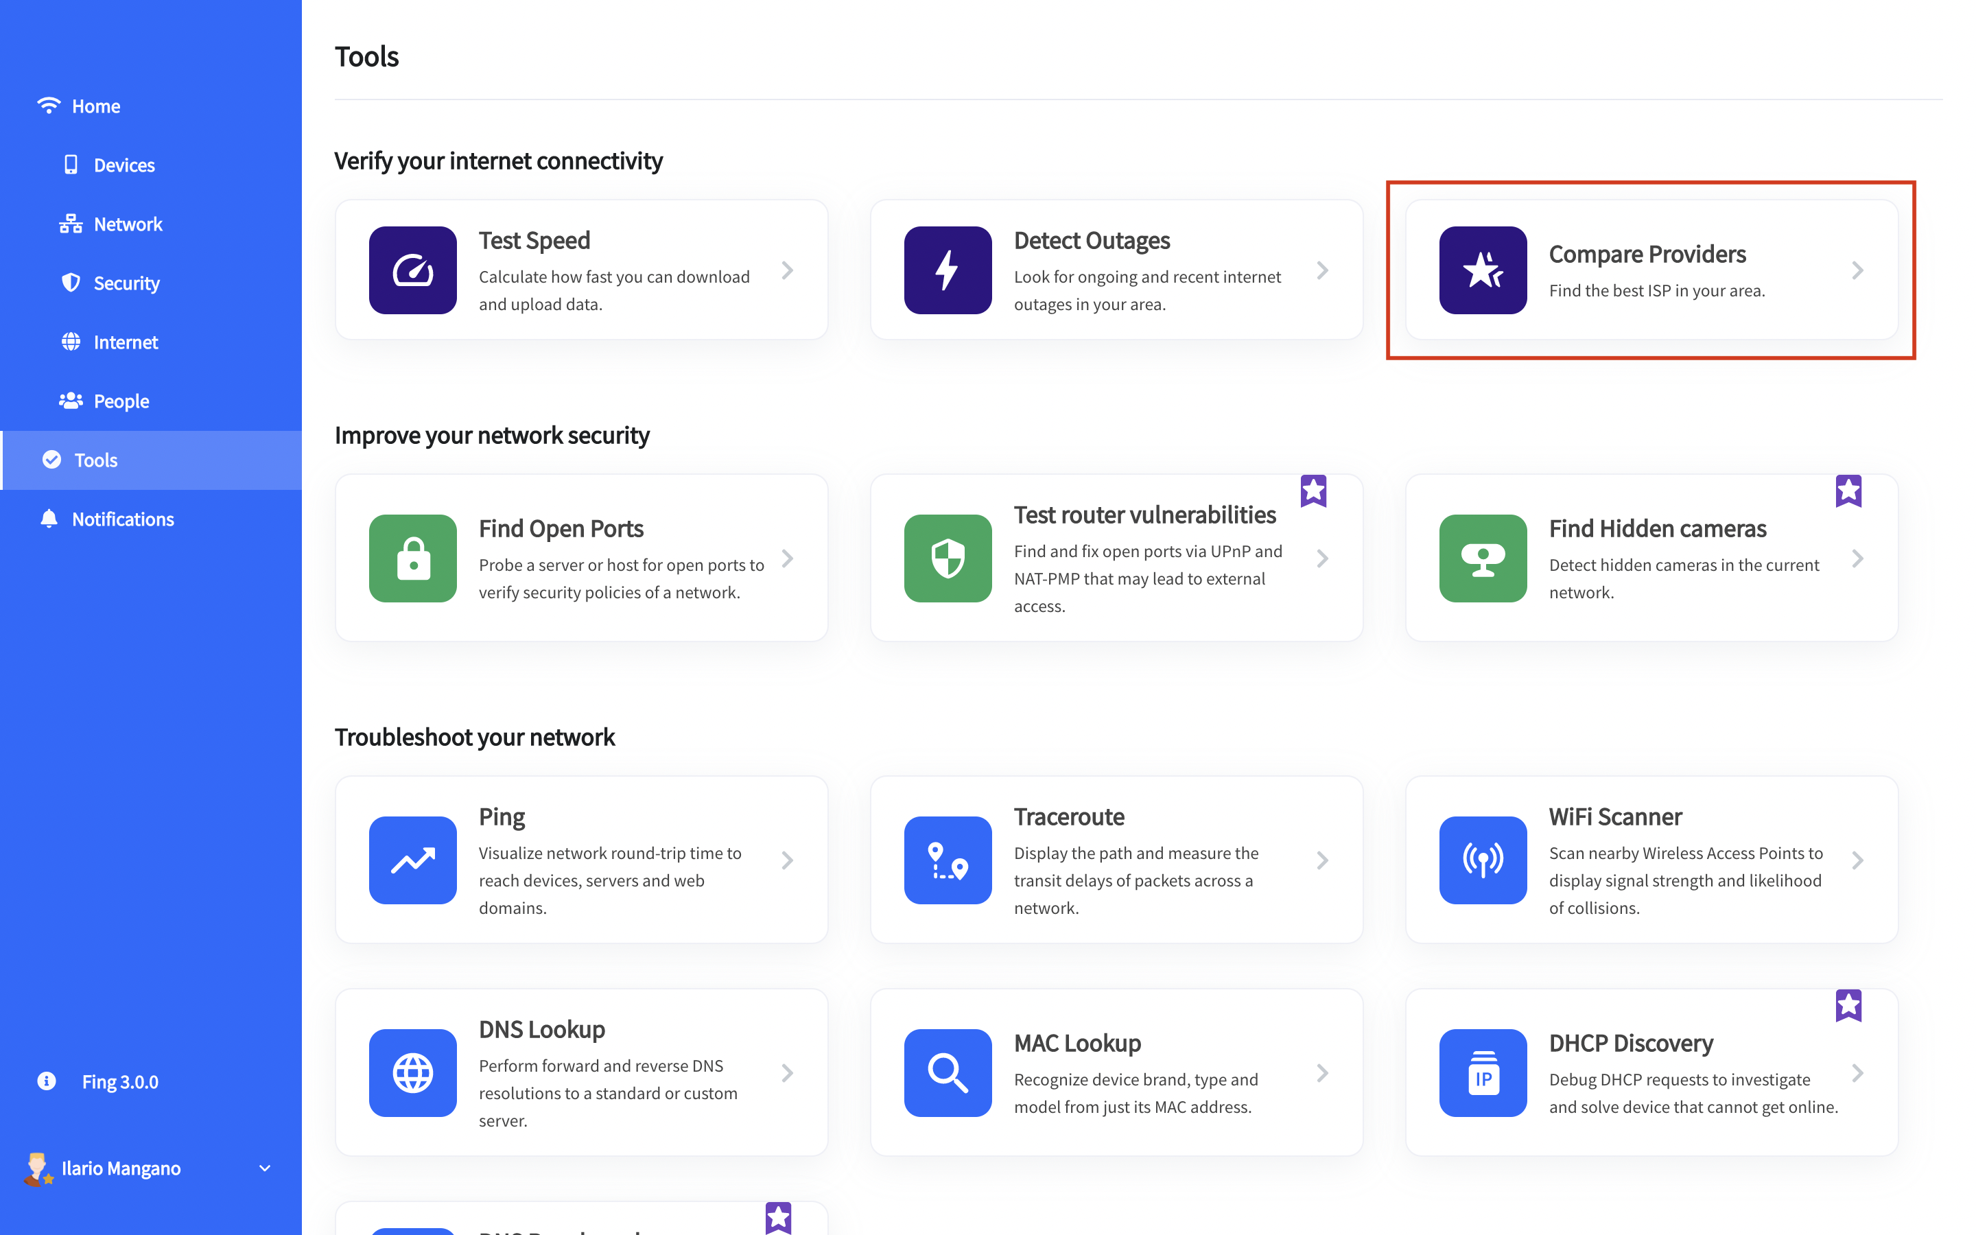Click the DNS Lookup globe icon
This screenshot has height=1235, width=1976.
click(x=412, y=1072)
